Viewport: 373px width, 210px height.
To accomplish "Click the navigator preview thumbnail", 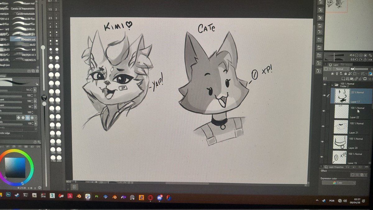I will pos(336,6).
